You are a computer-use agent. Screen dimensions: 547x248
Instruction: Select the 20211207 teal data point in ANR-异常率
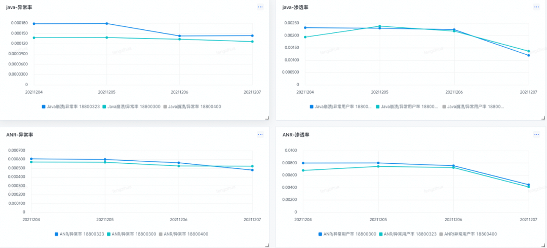click(x=252, y=166)
